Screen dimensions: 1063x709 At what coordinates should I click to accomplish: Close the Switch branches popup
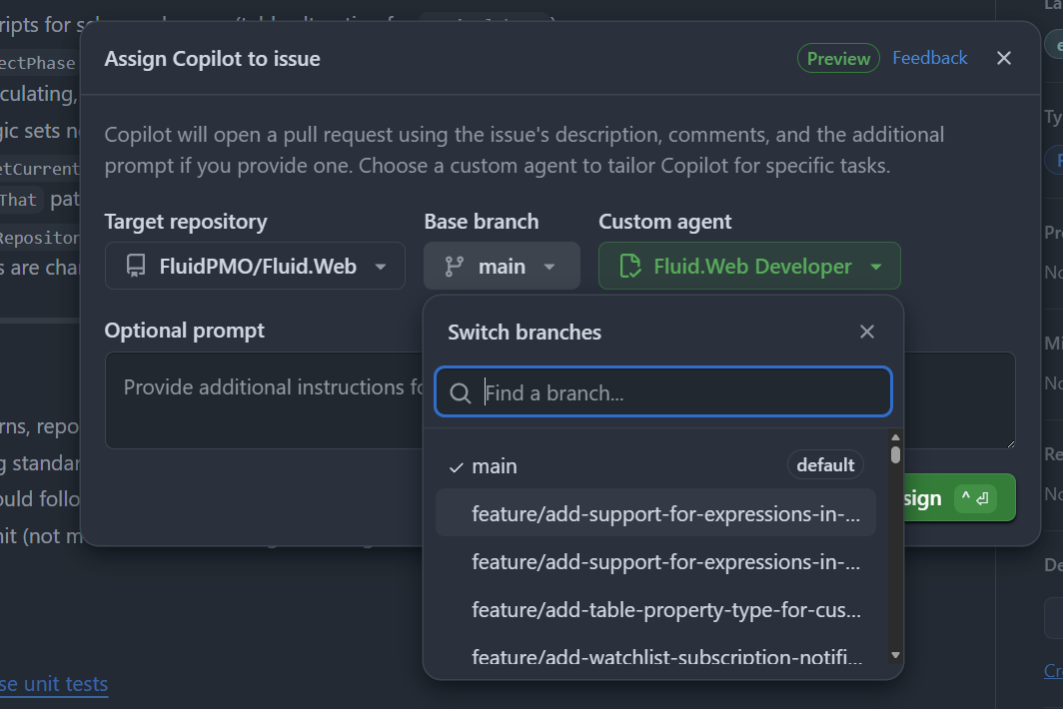[x=867, y=332]
